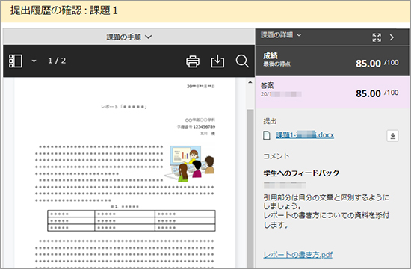Download the submitted docx with arrow button
The width and height of the screenshot is (411, 269).
point(392,136)
